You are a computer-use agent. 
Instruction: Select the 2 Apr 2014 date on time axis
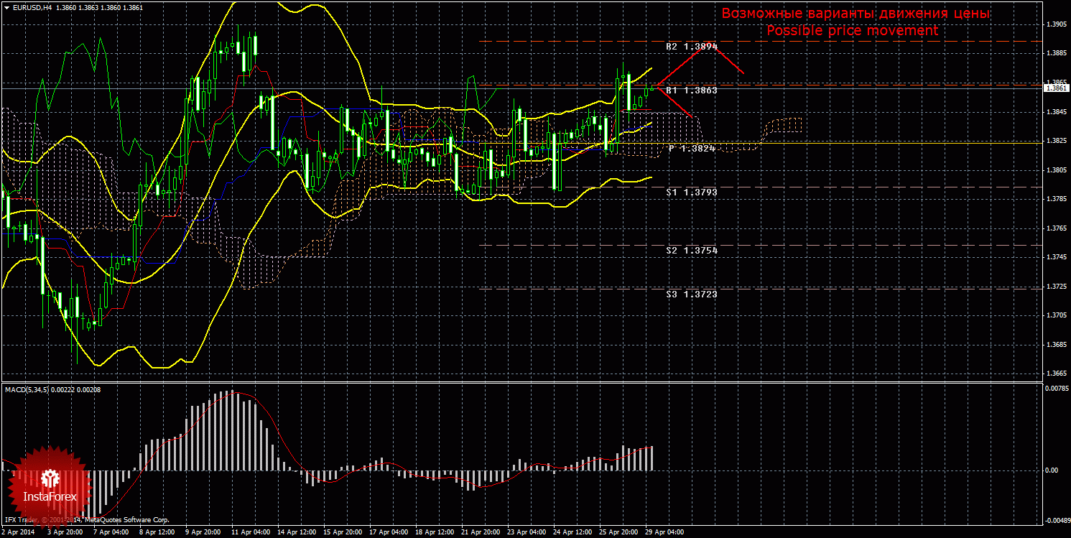[x=19, y=533]
